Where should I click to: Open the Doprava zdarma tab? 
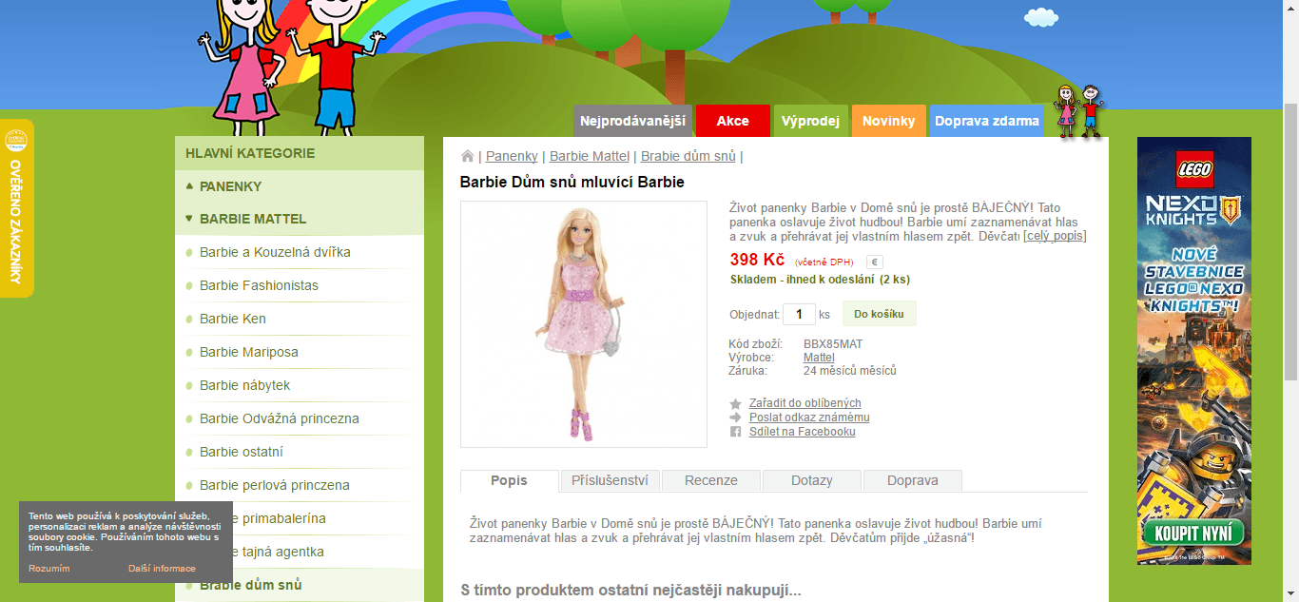point(986,121)
